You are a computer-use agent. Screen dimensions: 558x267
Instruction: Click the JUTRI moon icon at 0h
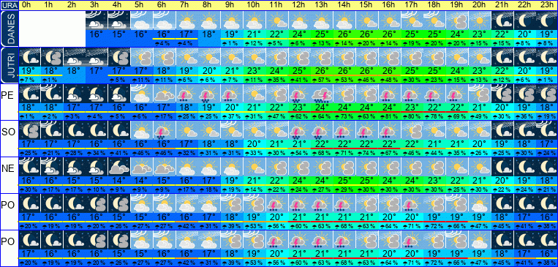click(x=29, y=56)
